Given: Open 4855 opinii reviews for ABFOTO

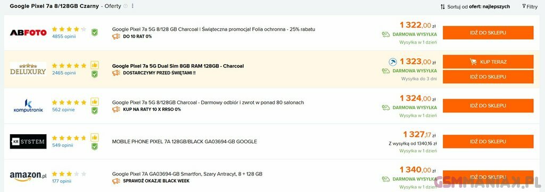Looking at the screenshot, I should click(64, 37).
